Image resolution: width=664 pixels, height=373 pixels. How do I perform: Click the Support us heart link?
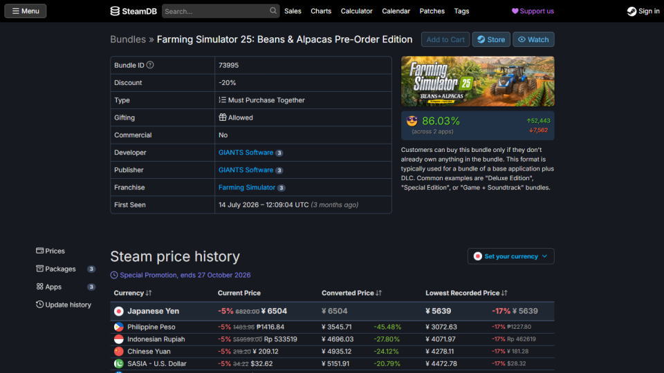(x=533, y=11)
